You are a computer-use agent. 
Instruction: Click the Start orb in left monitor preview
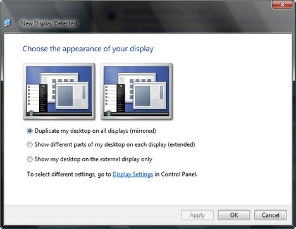point(31,113)
